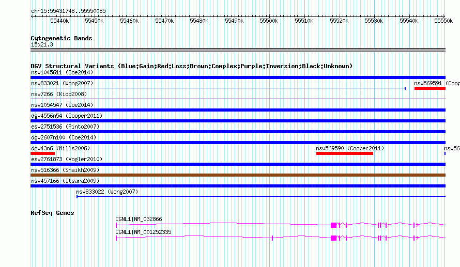Click the DGV Structural Variants track title
460x267 pixels.
tap(191, 66)
